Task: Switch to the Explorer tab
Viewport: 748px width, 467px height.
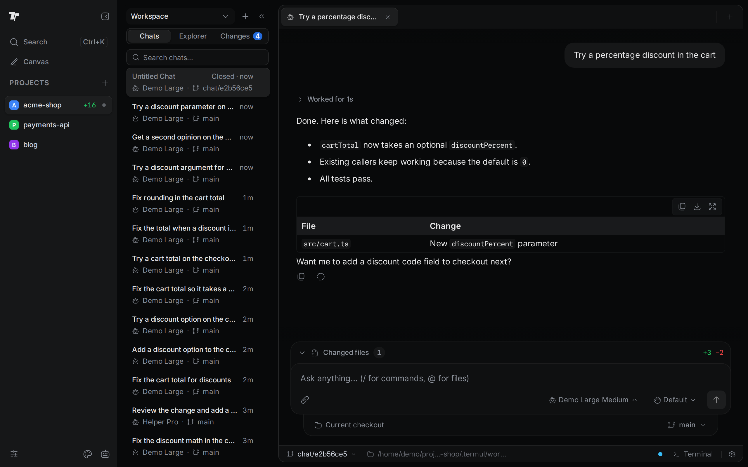Action: tap(193, 36)
